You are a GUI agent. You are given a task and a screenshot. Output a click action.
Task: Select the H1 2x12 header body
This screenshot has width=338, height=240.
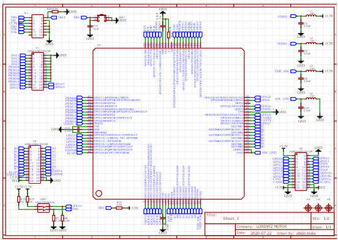pyautogui.click(x=37, y=71)
